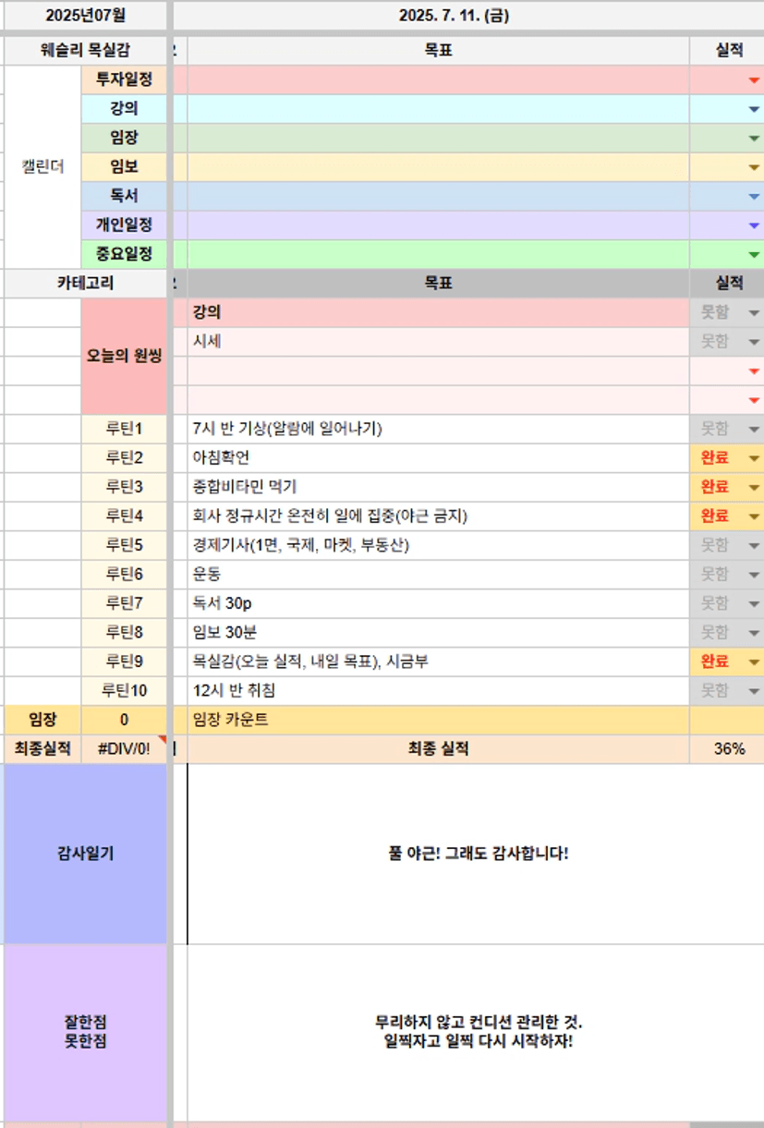This screenshot has height=1128, width=764.
Task: Select the 루틴10 label cell
Action: click(124, 691)
